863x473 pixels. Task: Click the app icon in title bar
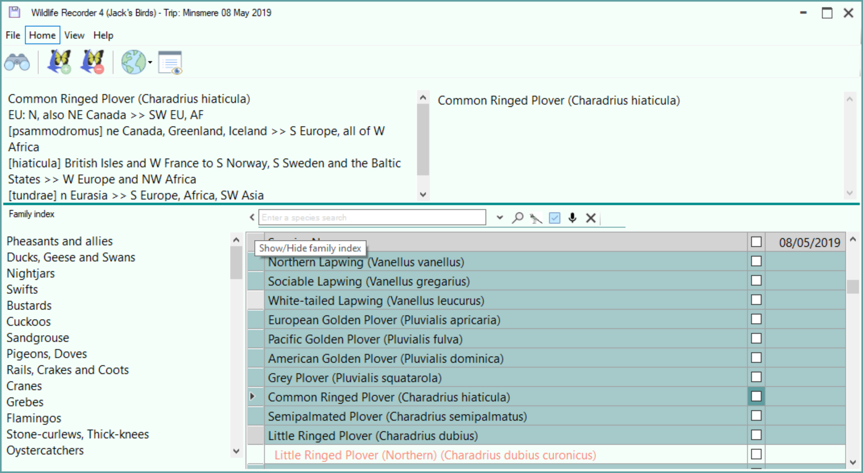click(14, 12)
